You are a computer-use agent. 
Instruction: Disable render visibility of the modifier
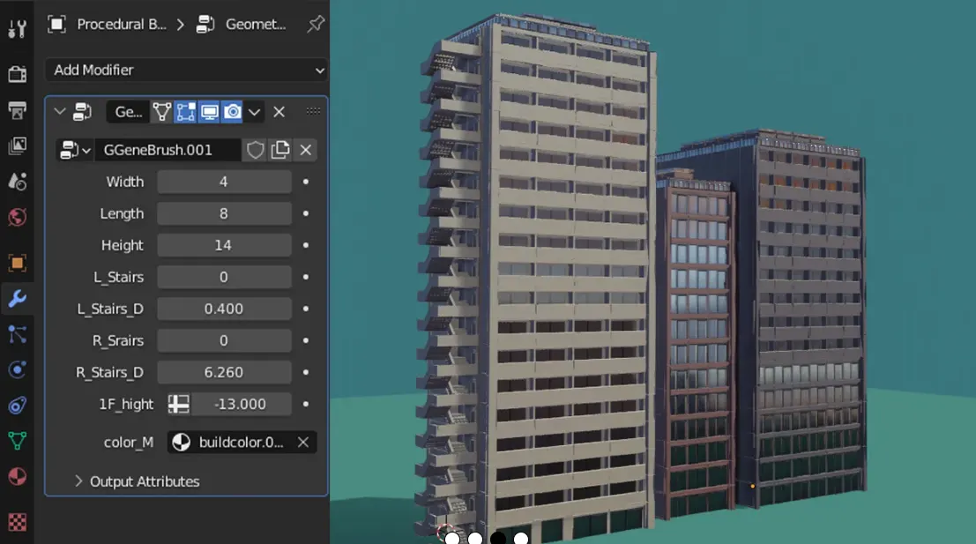(x=232, y=112)
